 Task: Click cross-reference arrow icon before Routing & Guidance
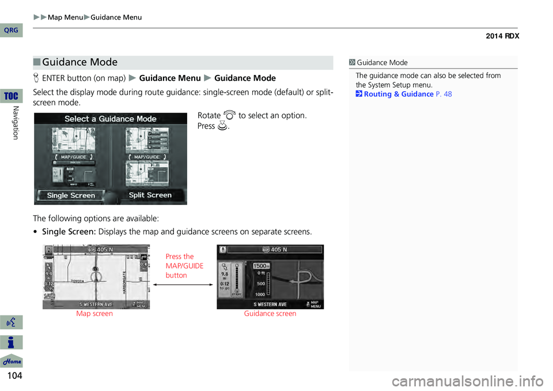[359, 95]
